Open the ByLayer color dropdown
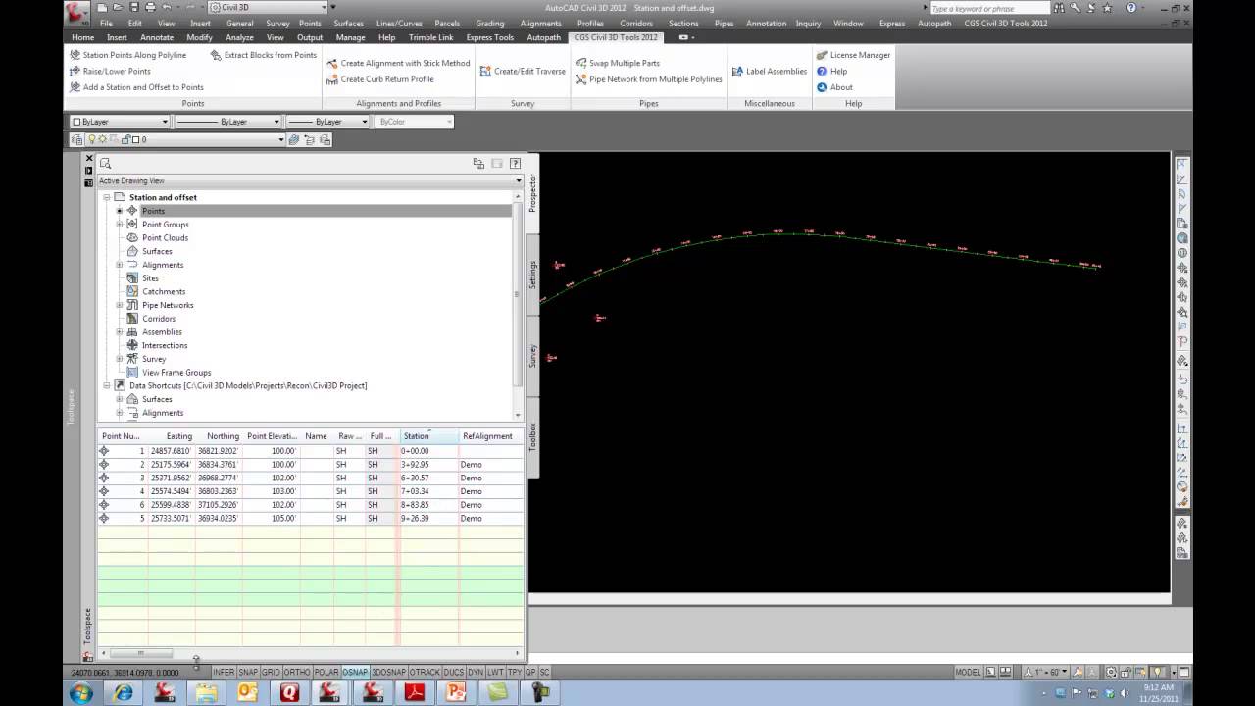Image resolution: width=1255 pixels, height=706 pixels. click(121, 122)
